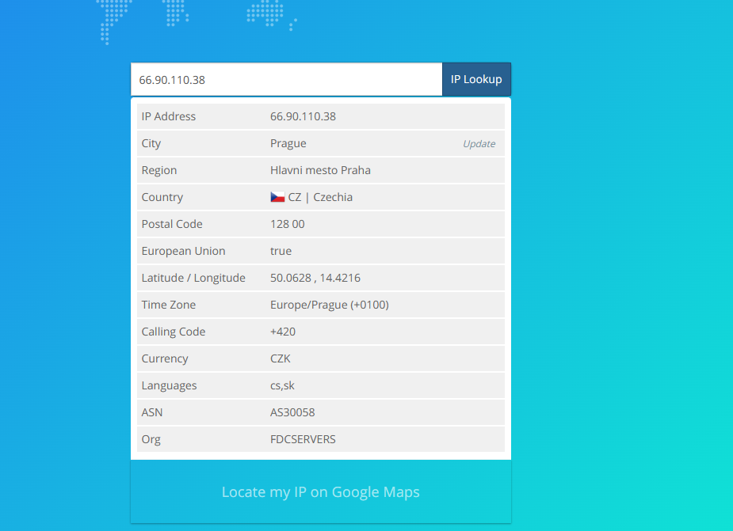Click the Currency label
Image resolution: width=733 pixels, height=531 pixels.
coord(165,358)
